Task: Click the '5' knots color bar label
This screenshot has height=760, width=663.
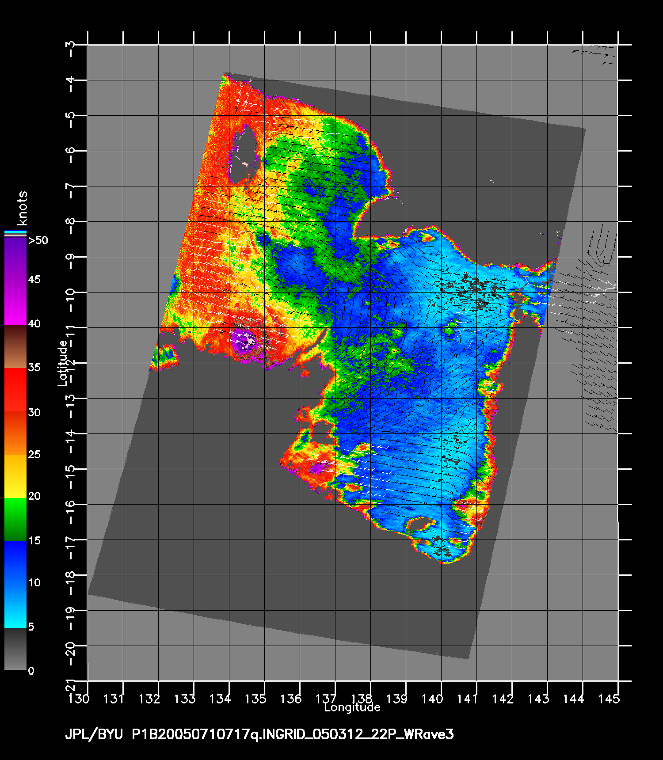Action: (x=31, y=627)
